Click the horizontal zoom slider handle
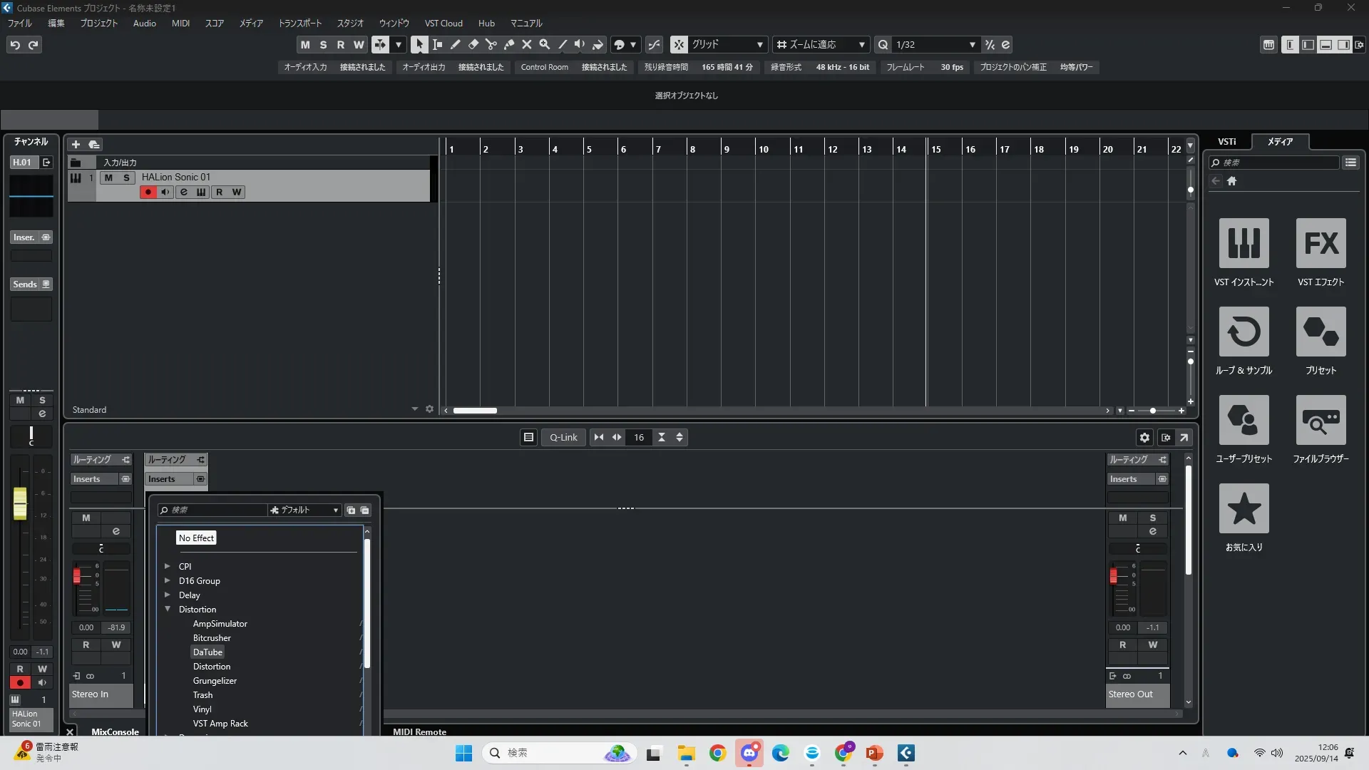 coord(1153,411)
